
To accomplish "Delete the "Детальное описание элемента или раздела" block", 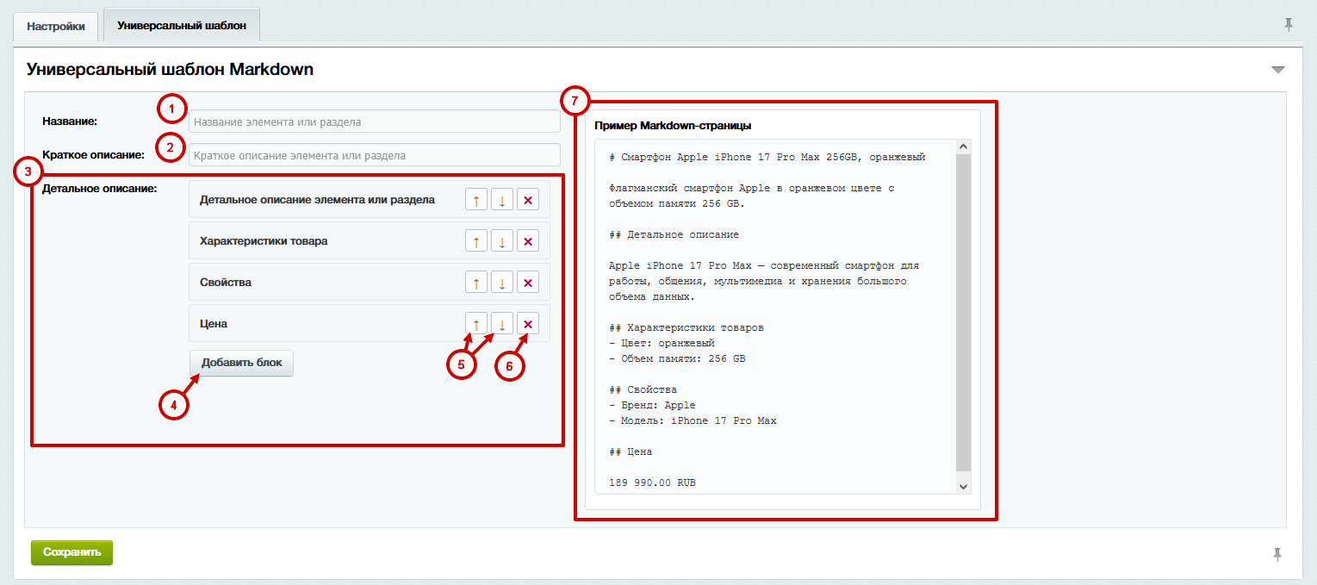I will (x=527, y=199).
